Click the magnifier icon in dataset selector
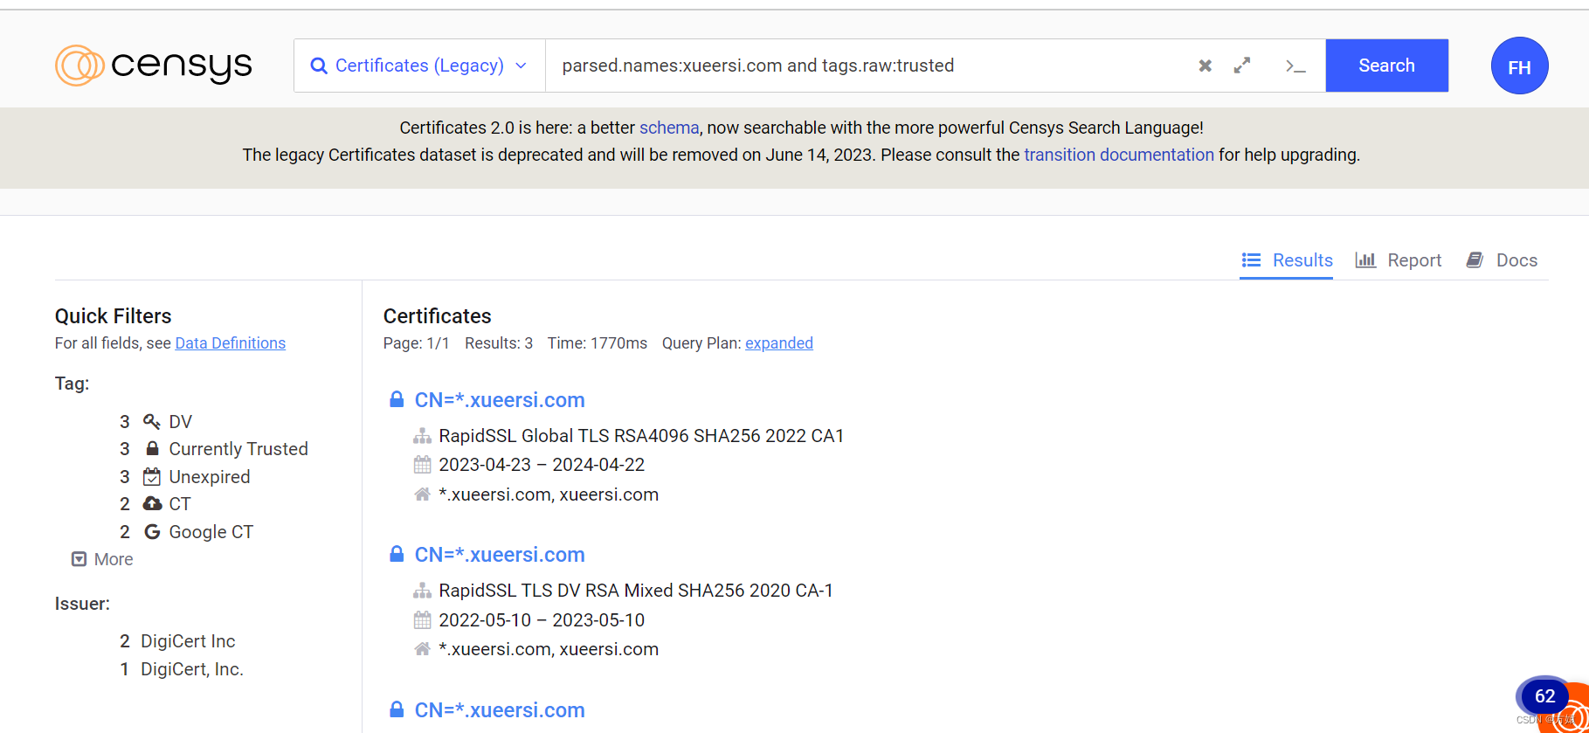Image resolution: width=1589 pixels, height=733 pixels. 319,66
